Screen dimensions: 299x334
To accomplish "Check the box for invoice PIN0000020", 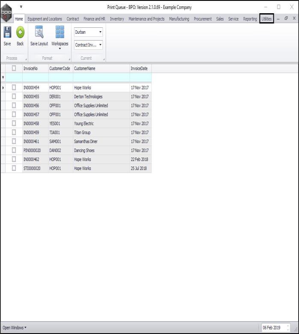I will pos(14,150).
